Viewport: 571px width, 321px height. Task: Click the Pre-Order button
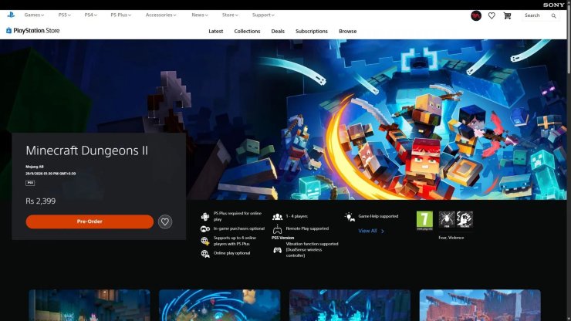(90, 221)
